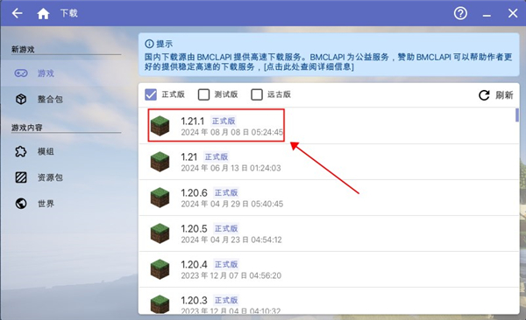Image resolution: width=526 pixels, height=320 pixels.
Task: Click grass block icon for version 1.20.4
Action: point(160,269)
